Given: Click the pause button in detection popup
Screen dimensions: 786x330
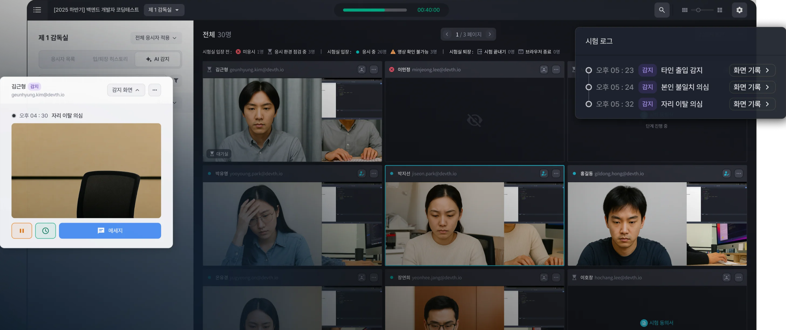Looking at the screenshot, I should coord(22,231).
